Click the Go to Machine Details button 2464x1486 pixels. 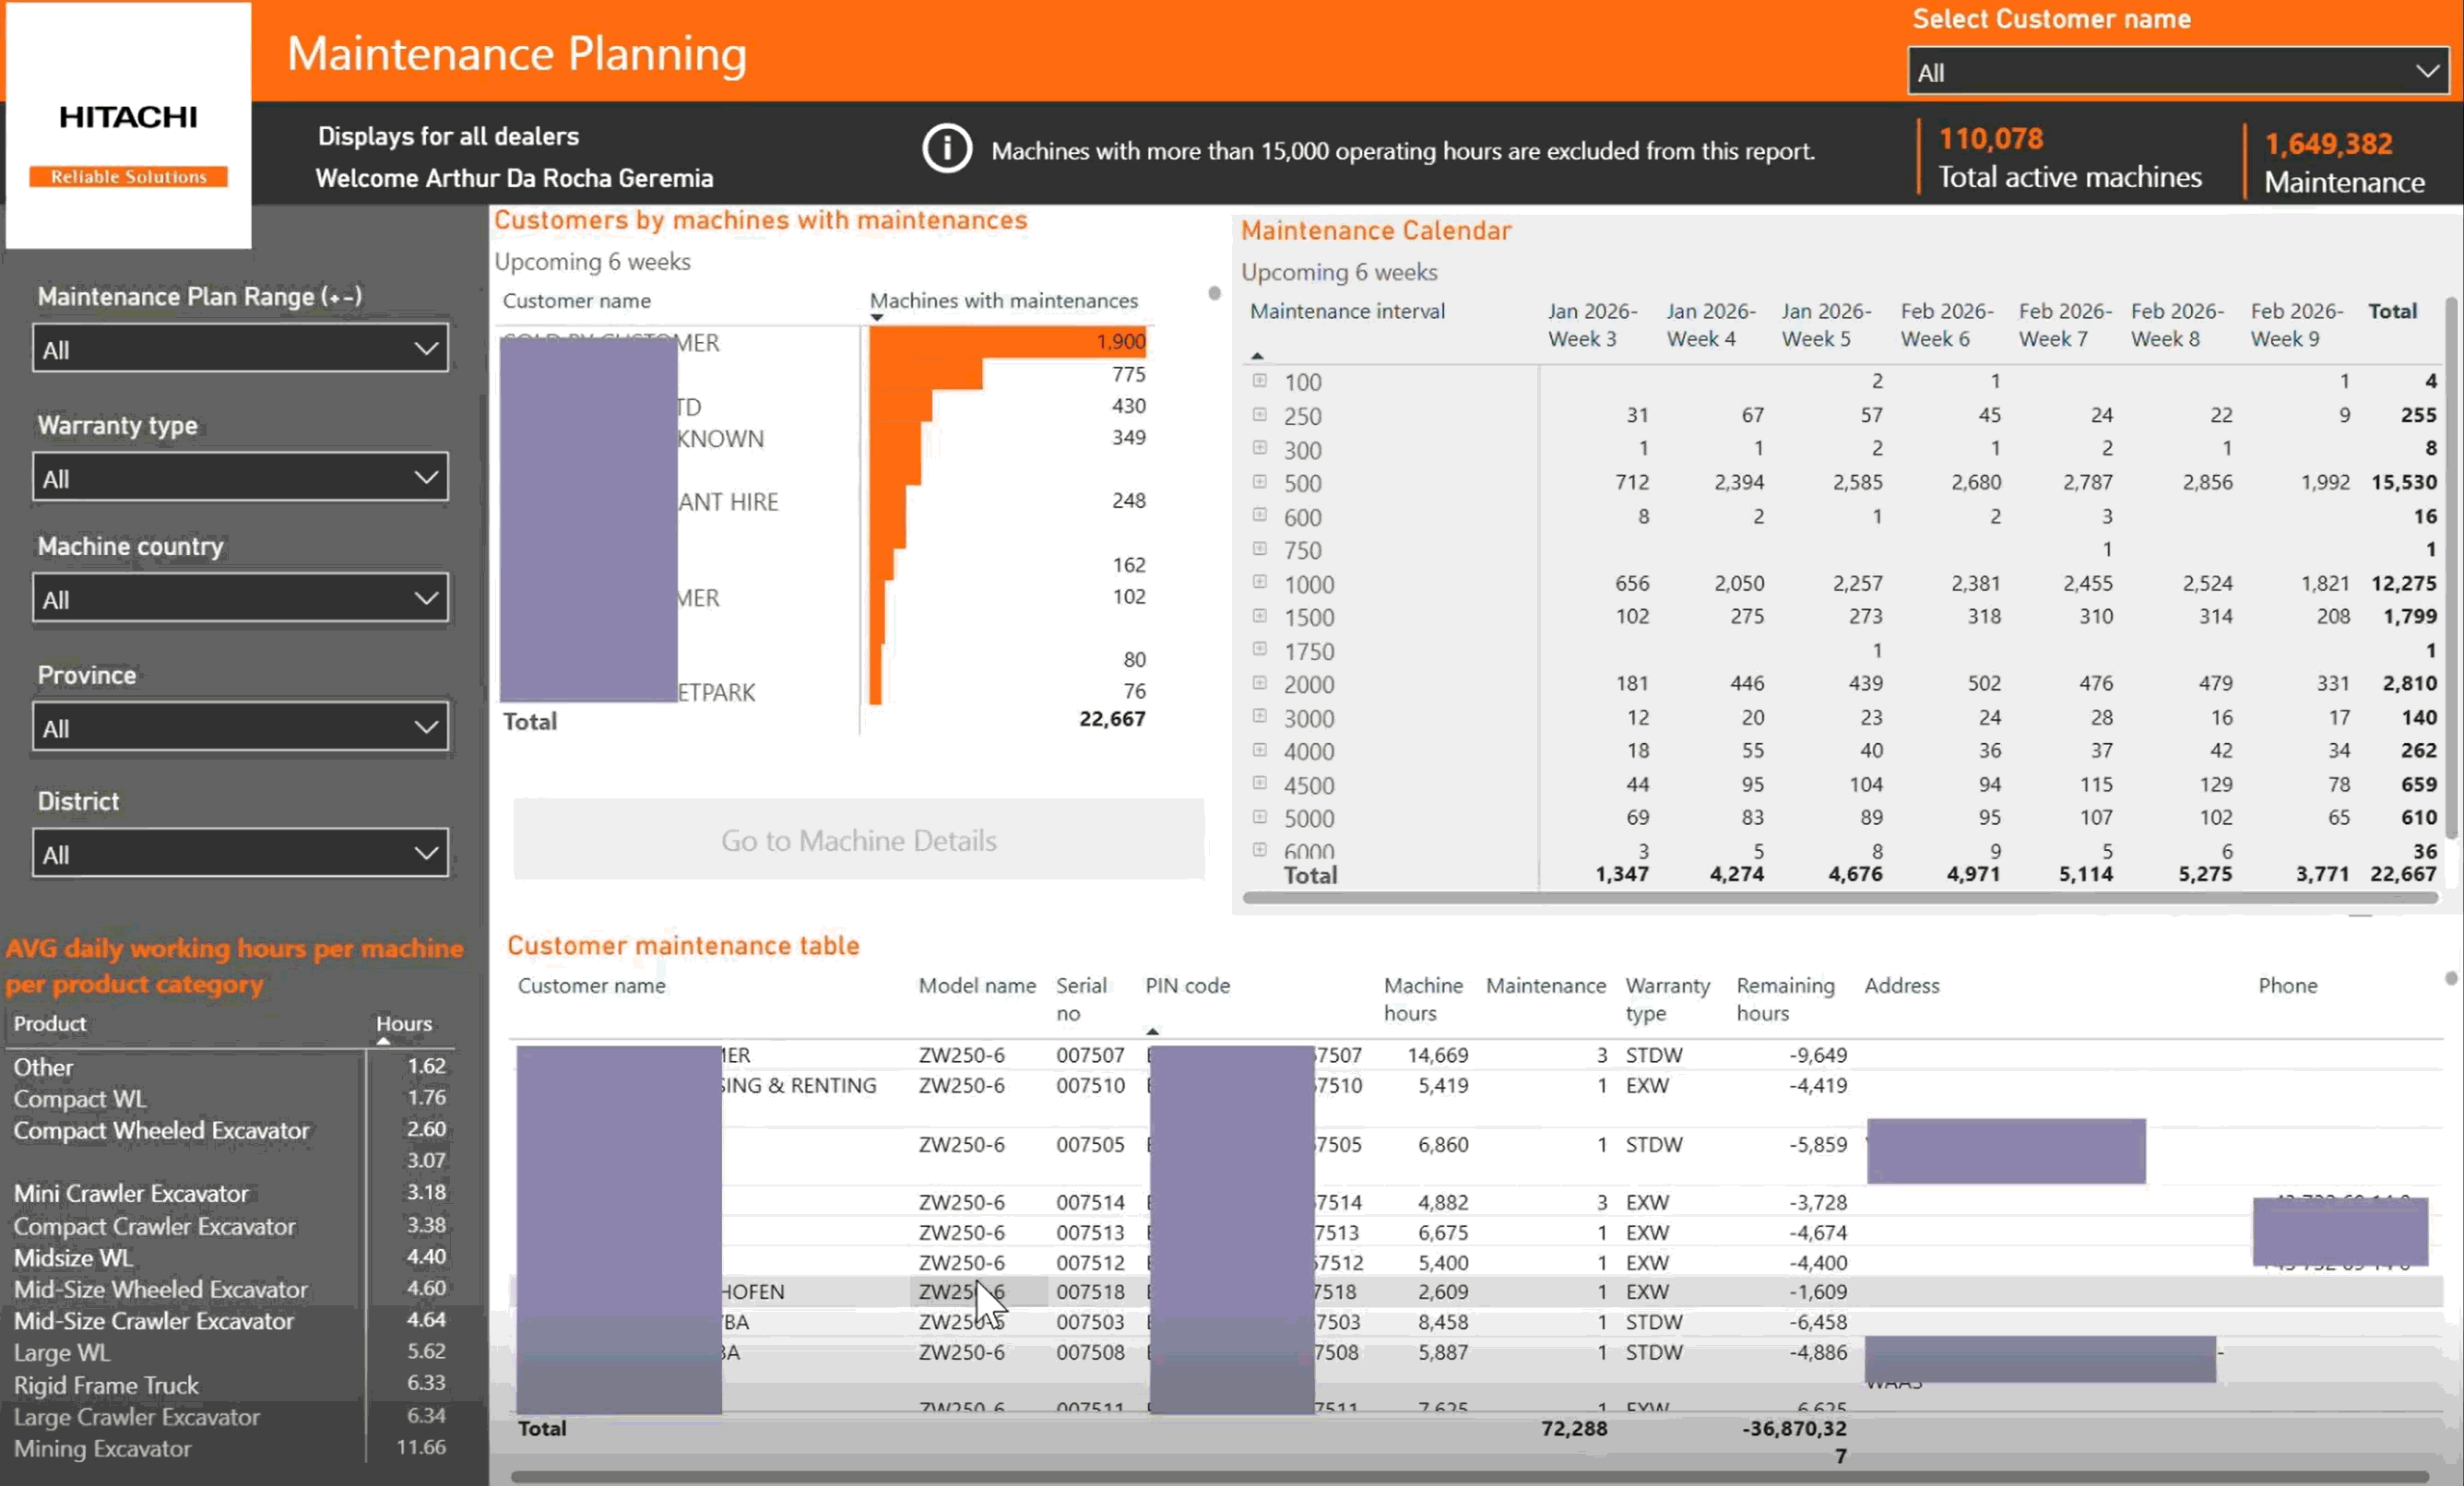[x=858, y=840]
